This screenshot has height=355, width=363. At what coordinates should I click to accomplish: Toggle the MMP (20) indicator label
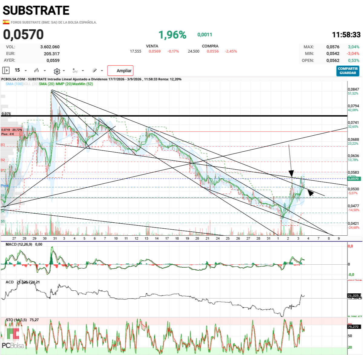pyautogui.click(x=64, y=84)
